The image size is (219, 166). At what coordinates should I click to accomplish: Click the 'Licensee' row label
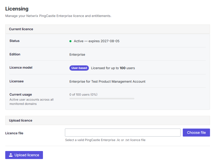coord(16,81)
